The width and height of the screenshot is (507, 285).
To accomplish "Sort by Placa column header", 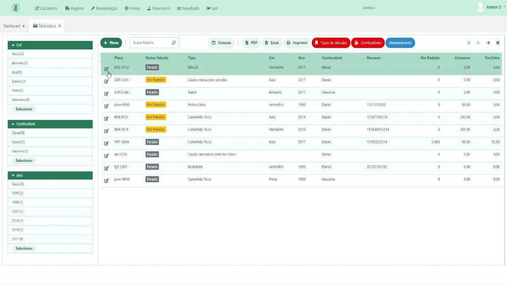I will [118, 58].
